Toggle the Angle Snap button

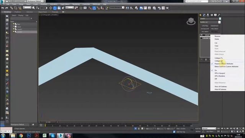[94, 8]
